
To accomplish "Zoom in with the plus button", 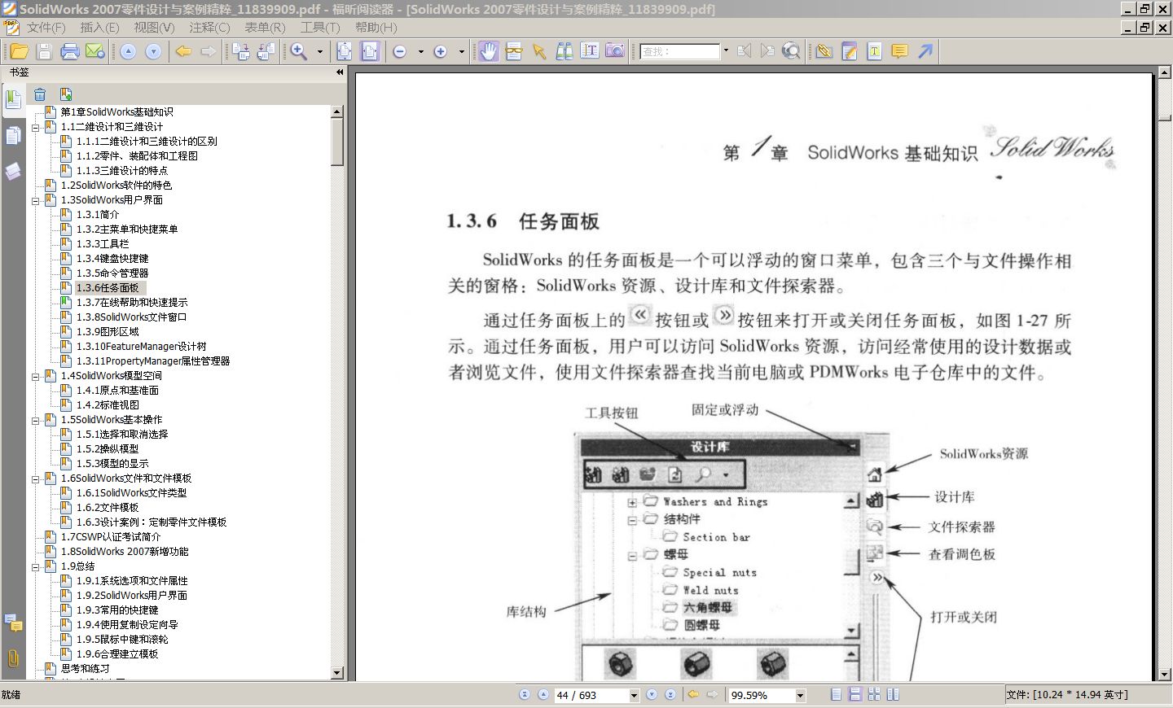I will point(441,51).
